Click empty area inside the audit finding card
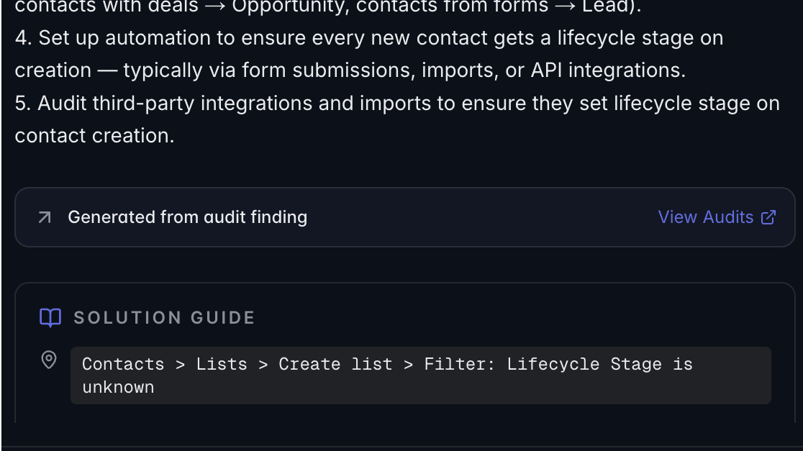803x451 pixels. point(481,217)
